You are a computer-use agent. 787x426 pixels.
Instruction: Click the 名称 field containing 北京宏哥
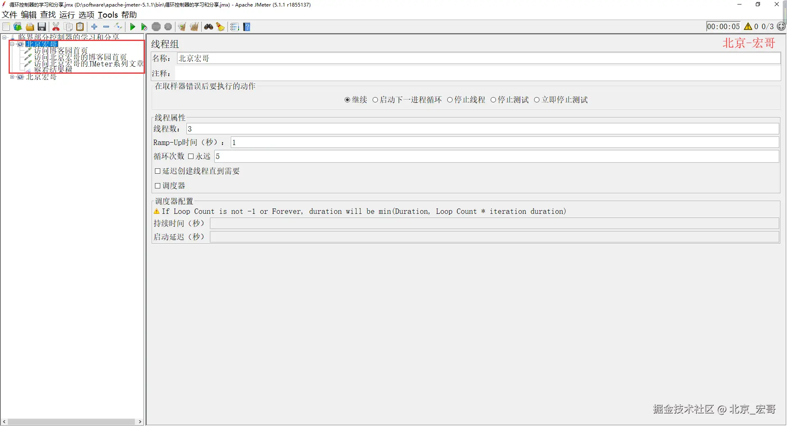pyautogui.click(x=478, y=59)
